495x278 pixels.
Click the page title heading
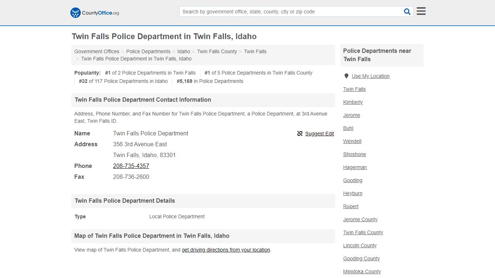coord(164,37)
